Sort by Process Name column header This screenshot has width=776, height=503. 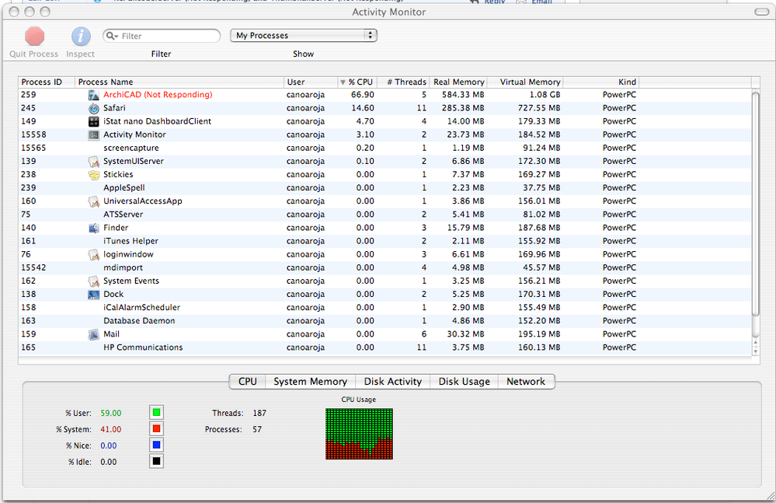click(x=179, y=82)
